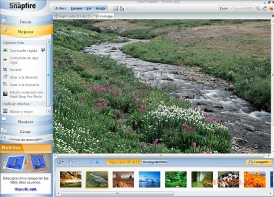Switch to the Organizador (15 de 15) document tab
Image resolution: width=274 pixels, height=197 pixels.
coord(73,16)
